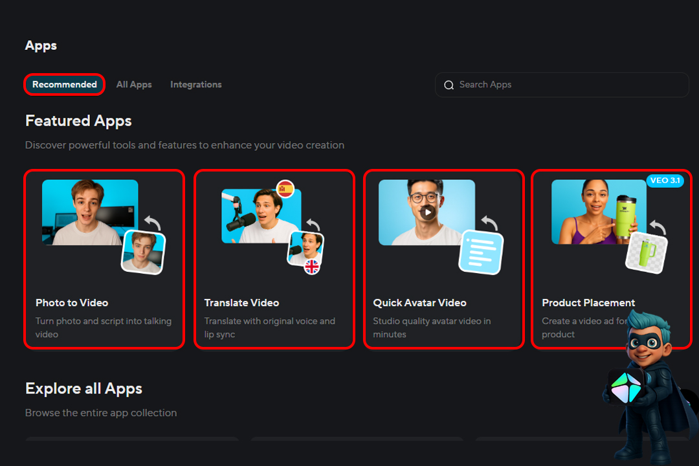The width and height of the screenshot is (699, 466).
Task: Click the Photo to Video card title
Action: 72,303
